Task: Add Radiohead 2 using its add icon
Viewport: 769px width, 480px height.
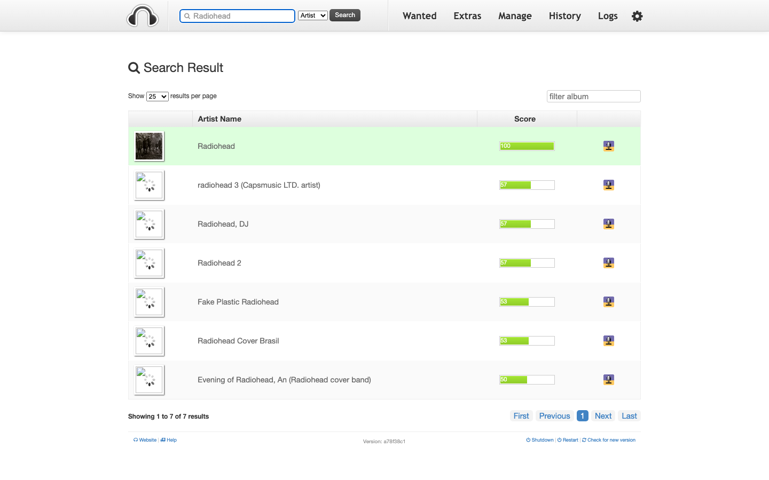Action: (609, 263)
